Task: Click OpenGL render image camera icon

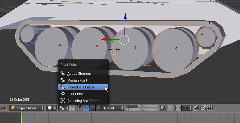Action: pyautogui.click(x=203, y=108)
